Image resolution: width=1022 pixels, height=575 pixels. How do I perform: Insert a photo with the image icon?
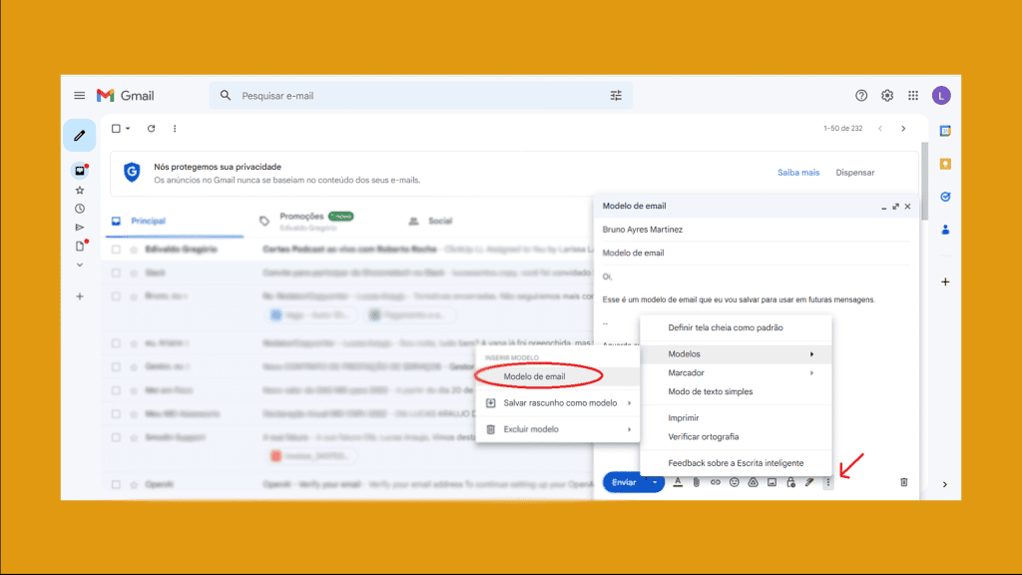tap(771, 482)
